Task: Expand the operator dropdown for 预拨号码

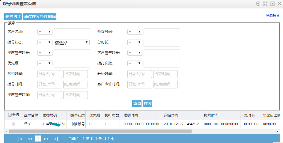Action: pyautogui.click(x=135, y=32)
